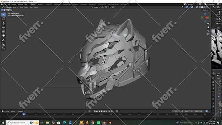Viewport: 222px width, 125px height.
Task: Click the viewport pan hand icon
Action: point(208,27)
